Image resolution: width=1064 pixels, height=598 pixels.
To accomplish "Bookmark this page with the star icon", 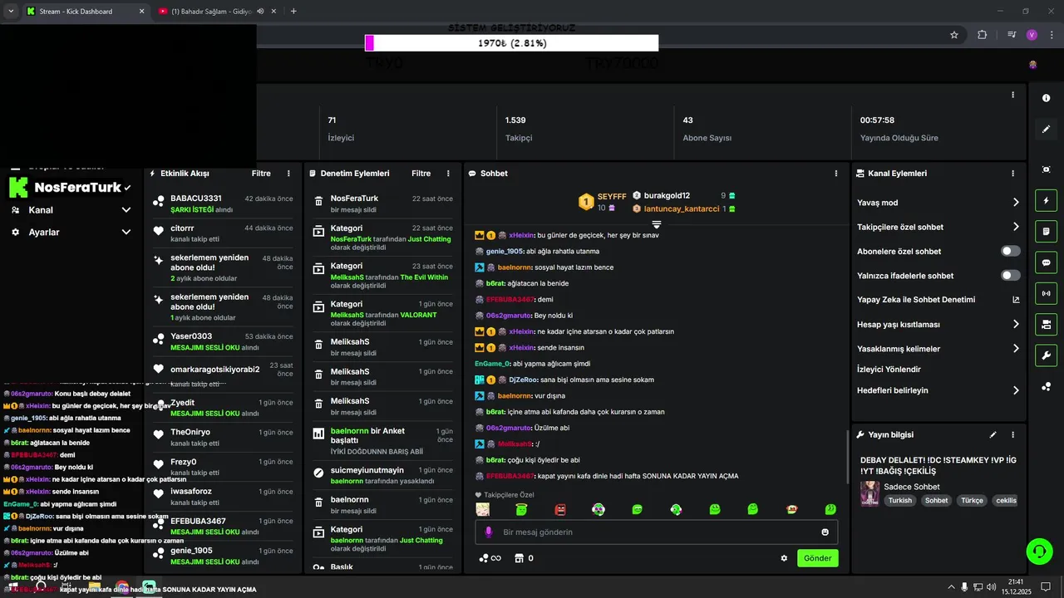I will [x=954, y=35].
